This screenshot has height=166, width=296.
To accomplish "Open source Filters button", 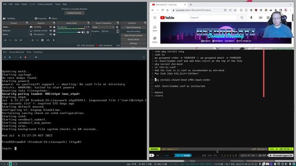I will (x=53, y=18).
